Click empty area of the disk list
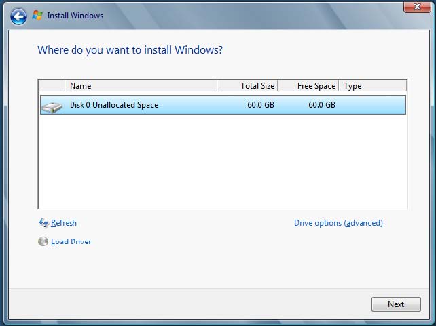The height and width of the screenshot is (326, 436). tap(222, 163)
